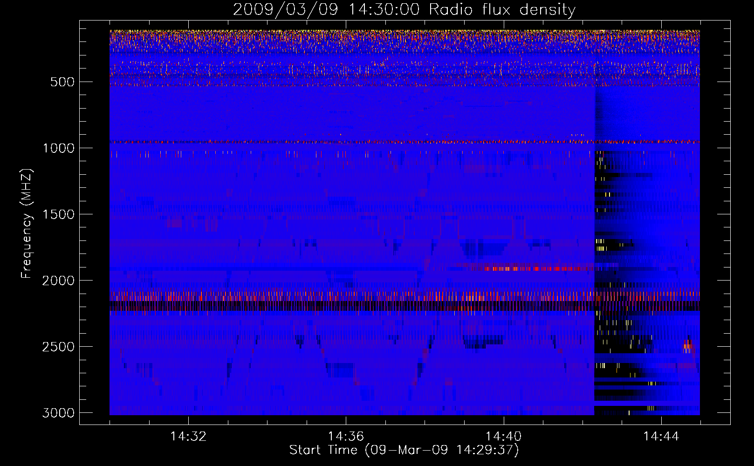Click the 14:32 time tick label

[188, 437]
